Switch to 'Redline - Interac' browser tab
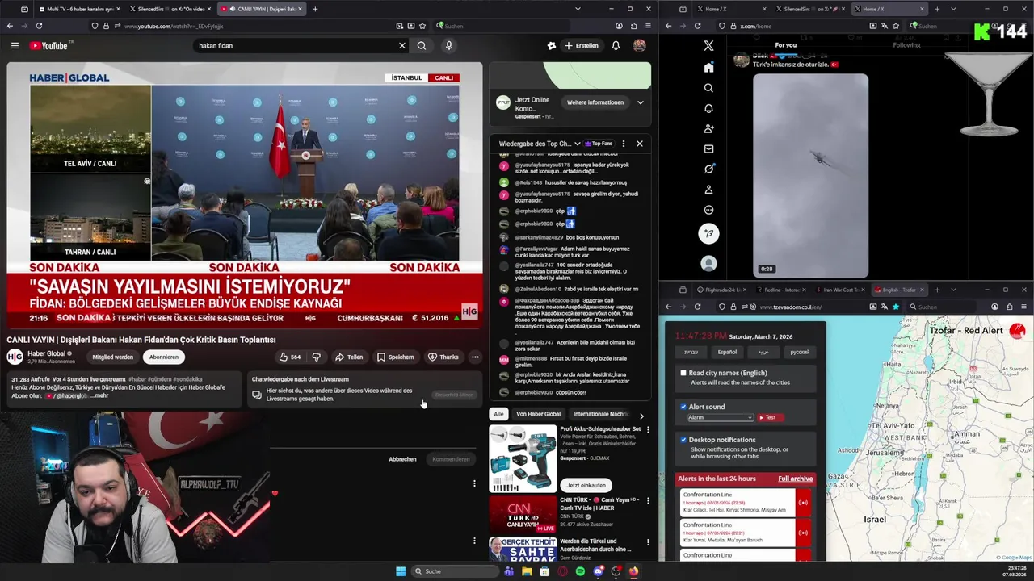This screenshot has width=1034, height=581. click(x=780, y=290)
